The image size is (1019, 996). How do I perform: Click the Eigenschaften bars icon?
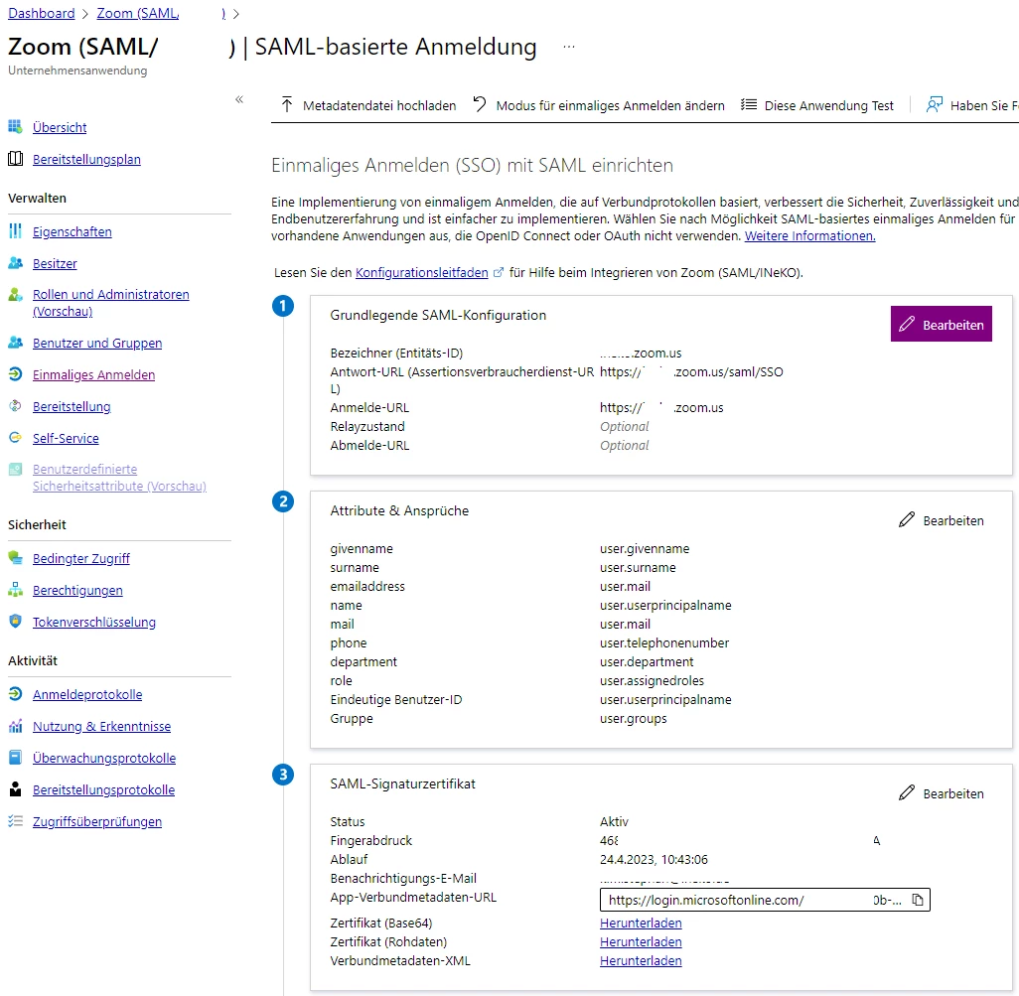point(15,230)
